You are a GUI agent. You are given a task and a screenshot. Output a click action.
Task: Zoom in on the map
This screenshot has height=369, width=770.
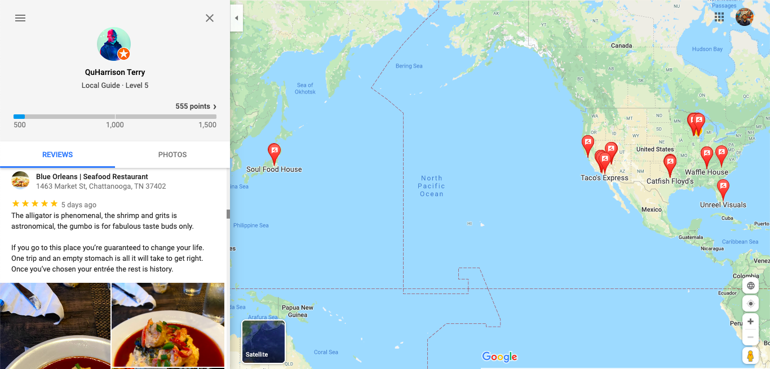[x=750, y=322]
